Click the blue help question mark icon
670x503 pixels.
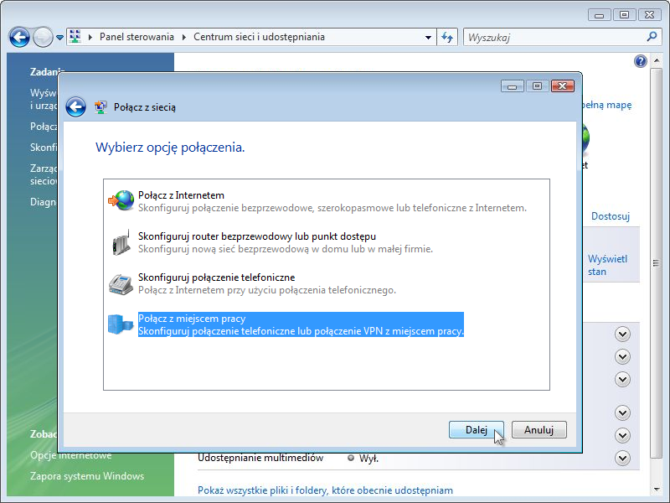[x=641, y=61]
